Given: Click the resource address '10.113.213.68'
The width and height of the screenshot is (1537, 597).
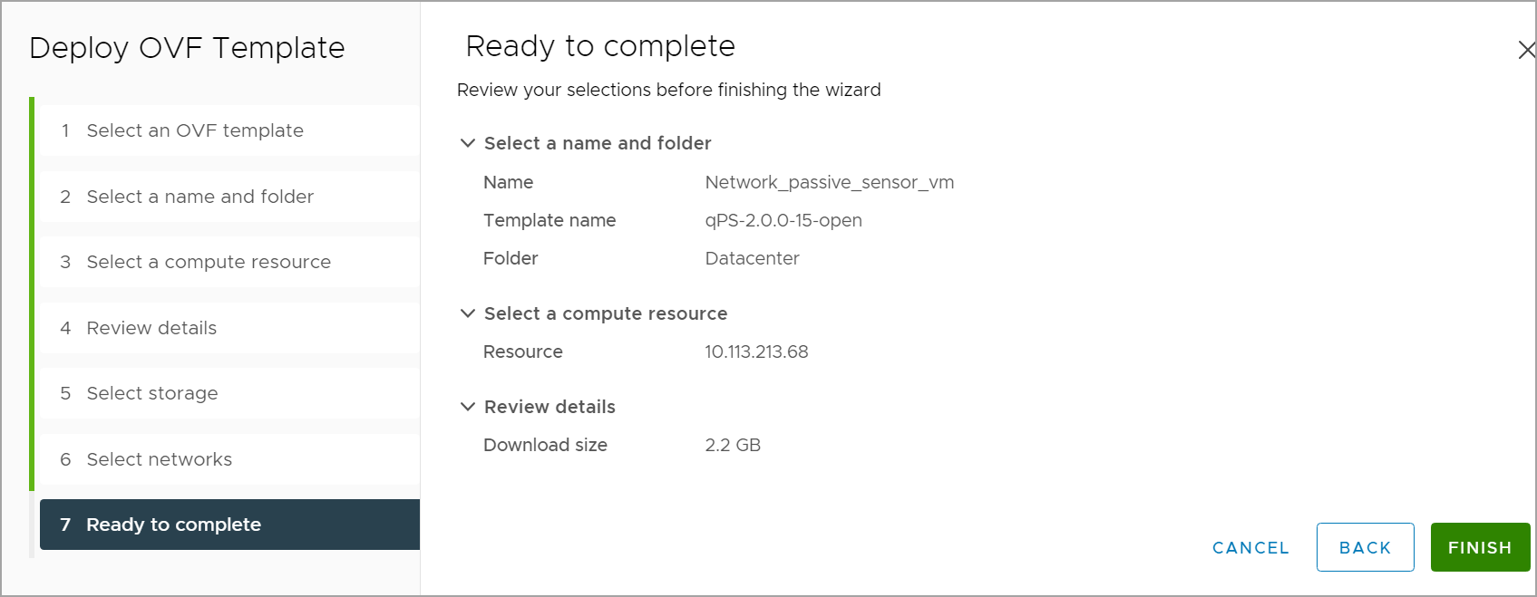Looking at the screenshot, I should (x=758, y=351).
